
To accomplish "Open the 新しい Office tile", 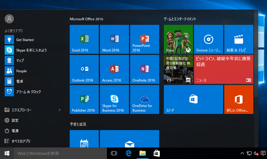I will coord(239,99).
